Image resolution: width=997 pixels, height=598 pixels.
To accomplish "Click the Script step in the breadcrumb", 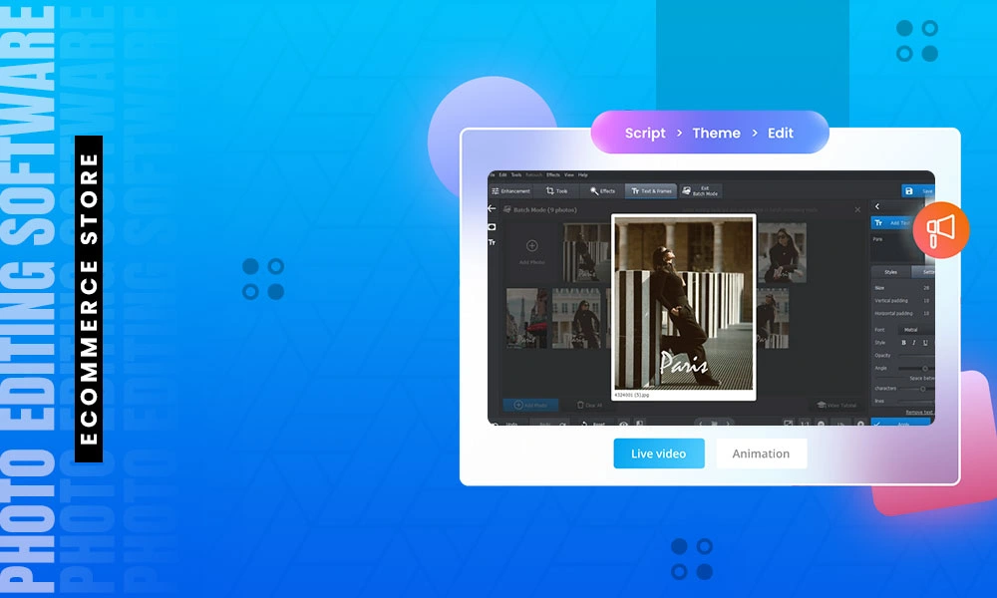I will point(645,133).
